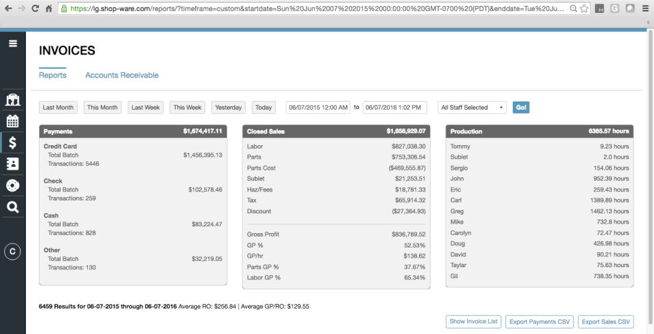Click Tommy in the Production list
The image size is (654, 334).
point(460,147)
